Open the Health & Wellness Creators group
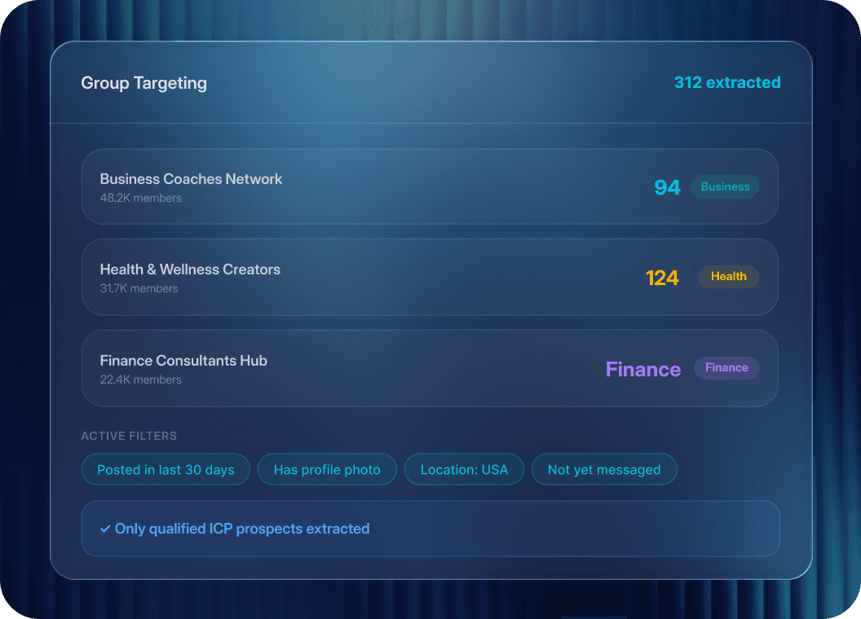The width and height of the screenshot is (861, 619). click(x=430, y=277)
